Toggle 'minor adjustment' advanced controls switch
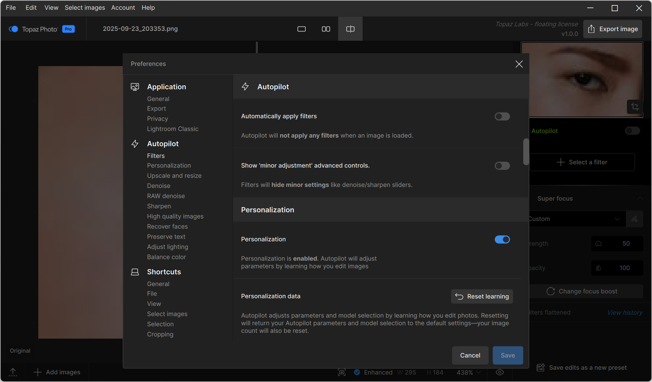This screenshot has width=652, height=382. pos(502,166)
